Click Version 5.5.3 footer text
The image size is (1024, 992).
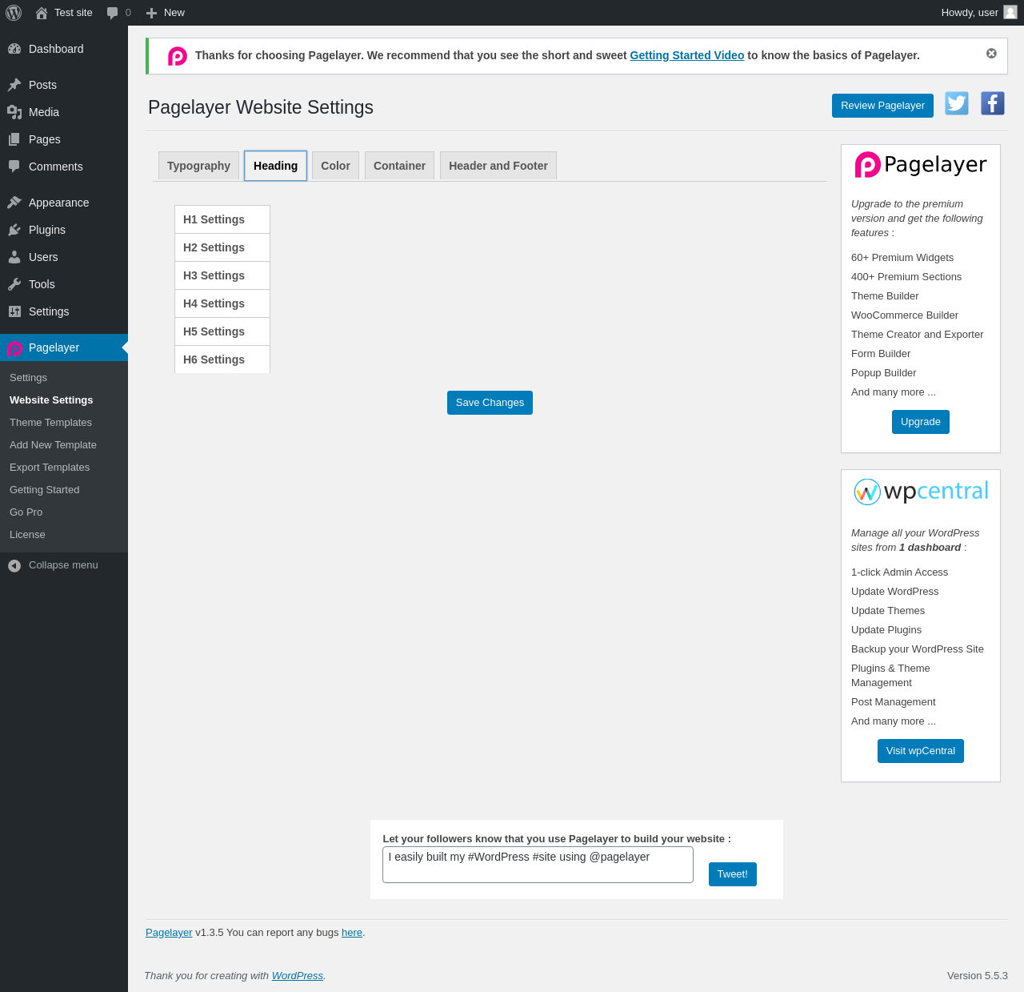[x=978, y=976]
